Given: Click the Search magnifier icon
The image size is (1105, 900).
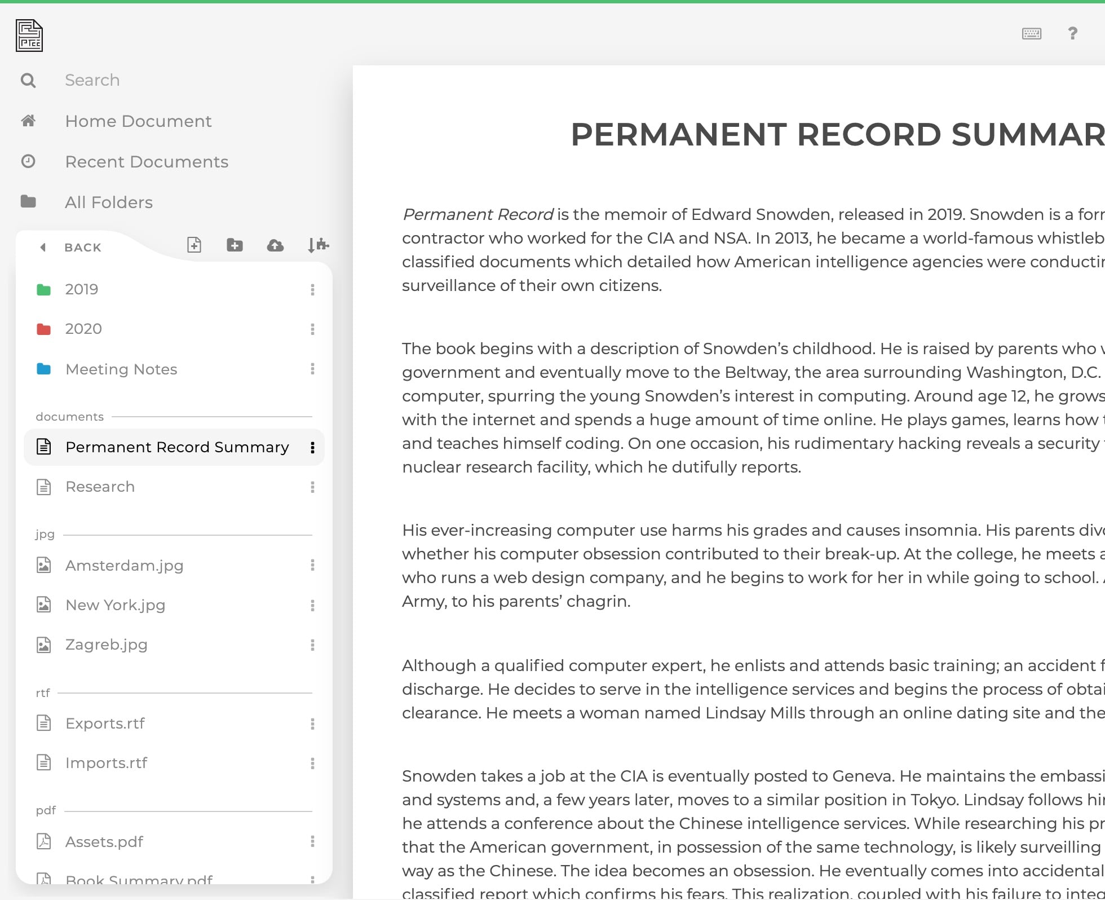Looking at the screenshot, I should coord(28,81).
